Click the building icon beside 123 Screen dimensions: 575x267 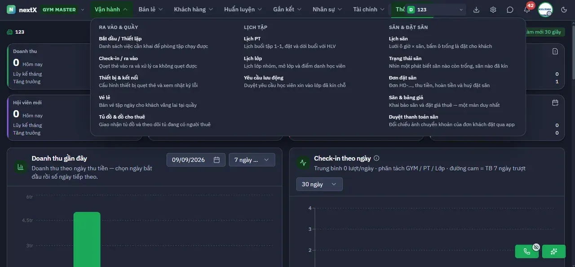tap(10, 32)
